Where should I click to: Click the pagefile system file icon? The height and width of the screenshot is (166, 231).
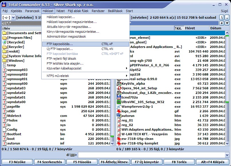(5, 107)
